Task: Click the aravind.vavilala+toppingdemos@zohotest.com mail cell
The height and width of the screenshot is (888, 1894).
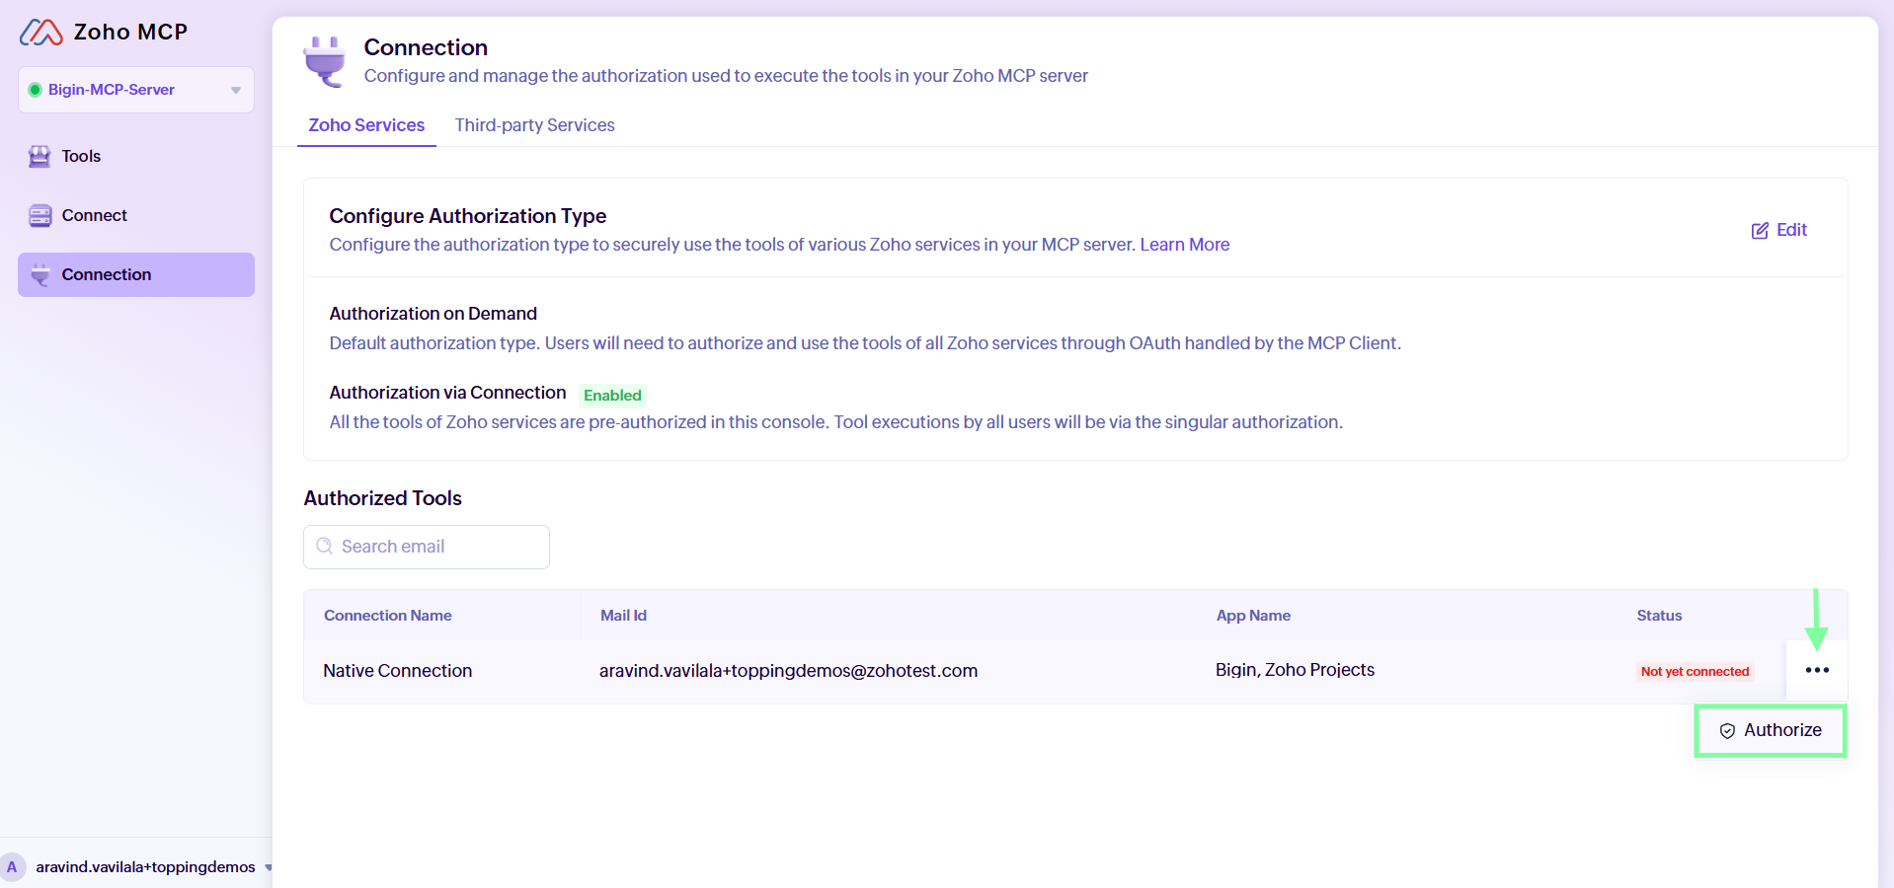Action: pyautogui.click(x=788, y=671)
